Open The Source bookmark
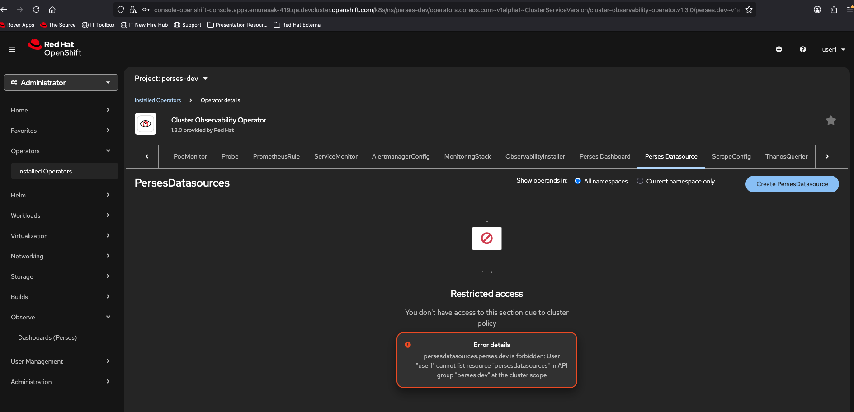The width and height of the screenshot is (854, 412). pos(58,25)
